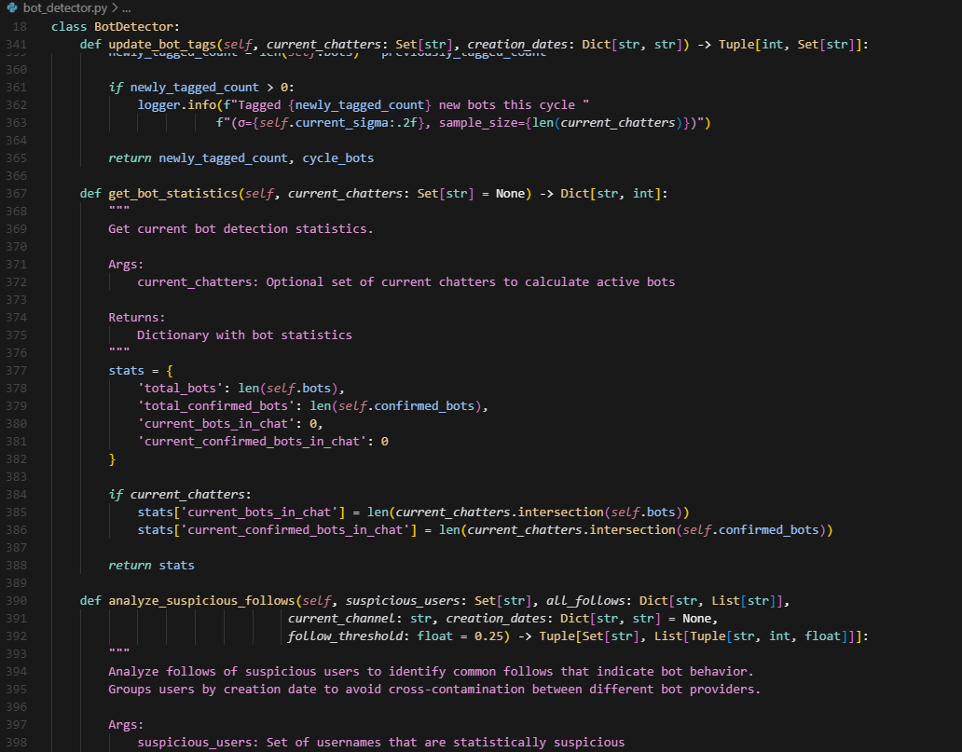Click 'stats' at start of line 385
The width and height of the screenshot is (962, 752).
[156, 513]
